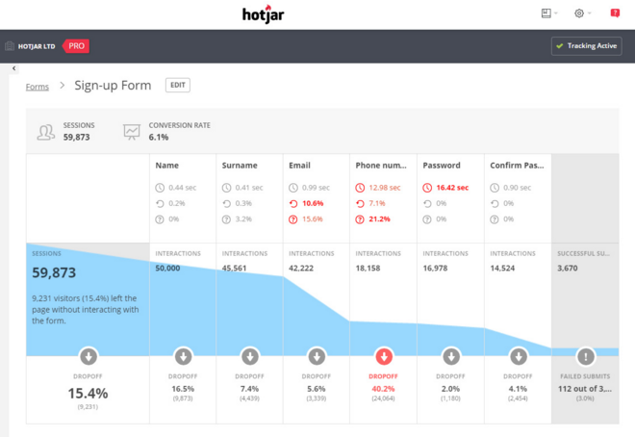635x437 pixels.
Task: Select the Confirm Pas... column header
Action: [517, 166]
